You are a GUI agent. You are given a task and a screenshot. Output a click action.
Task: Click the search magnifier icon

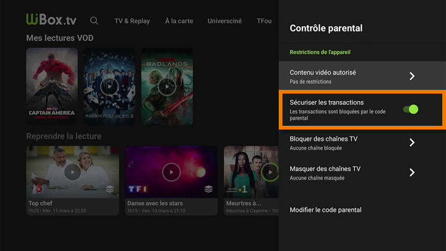pos(94,20)
